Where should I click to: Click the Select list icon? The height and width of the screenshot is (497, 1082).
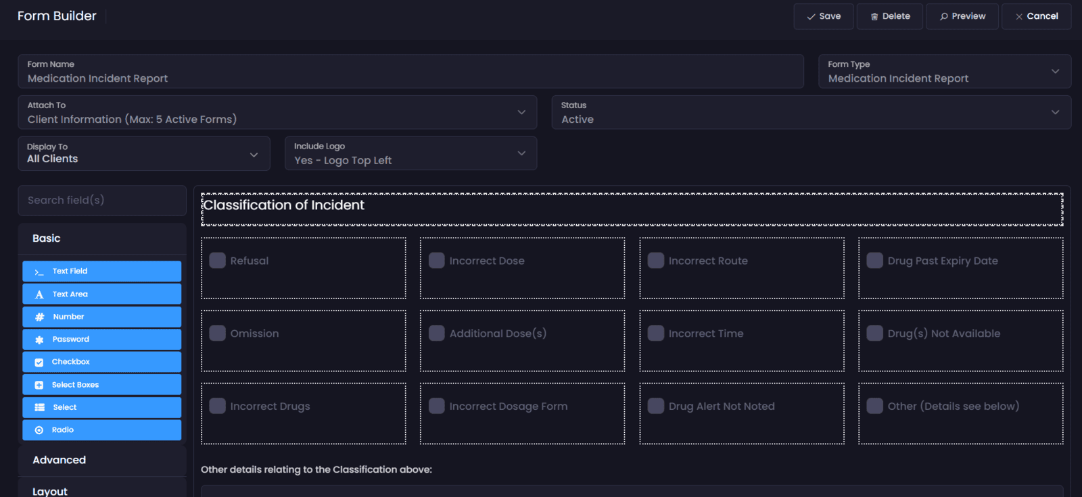pyautogui.click(x=39, y=407)
